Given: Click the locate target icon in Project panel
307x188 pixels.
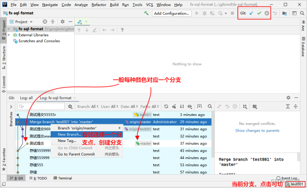Looking at the screenshot, I should click(x=45, y=22).
